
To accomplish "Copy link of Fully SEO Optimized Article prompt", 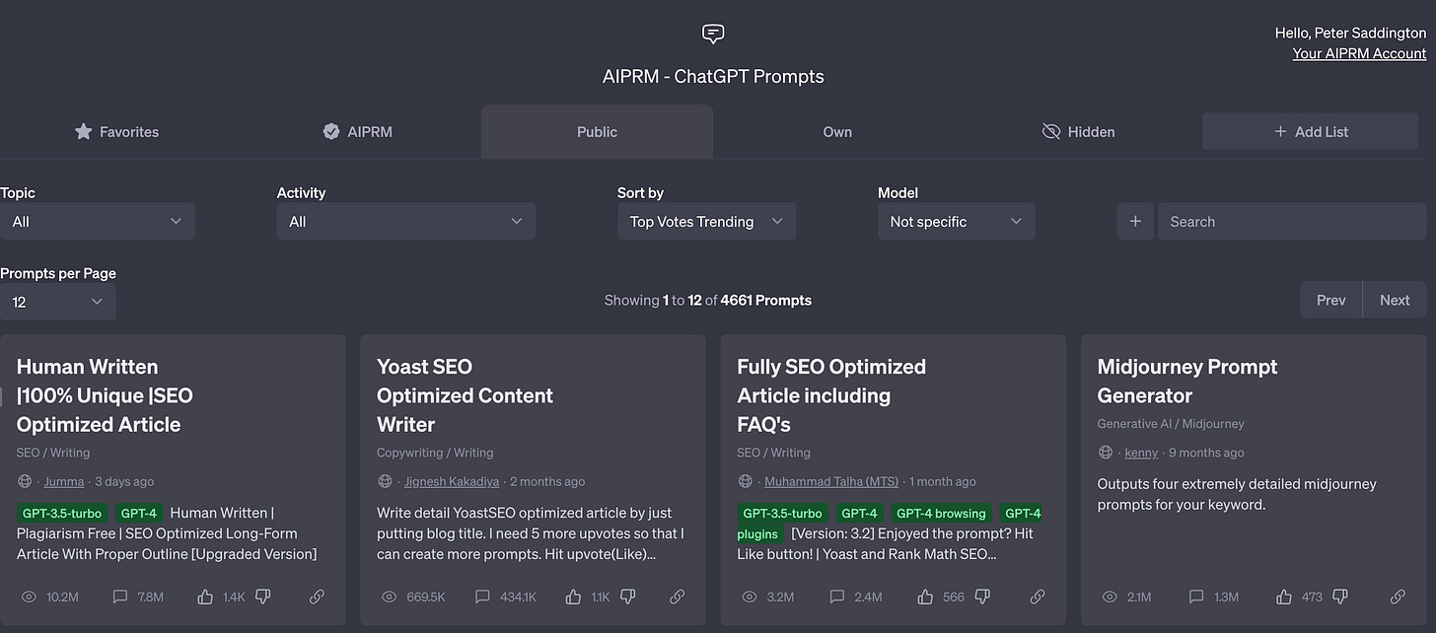I will click(1038, 597).
